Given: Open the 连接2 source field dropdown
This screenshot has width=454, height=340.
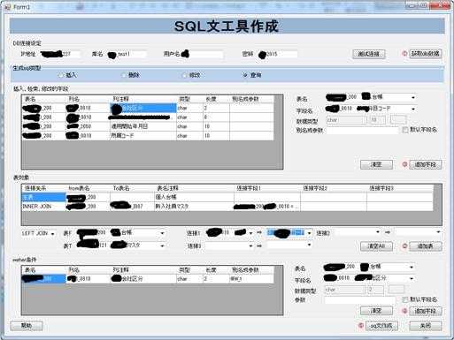Looking at the screenshot, I should (x=378, y=232).
